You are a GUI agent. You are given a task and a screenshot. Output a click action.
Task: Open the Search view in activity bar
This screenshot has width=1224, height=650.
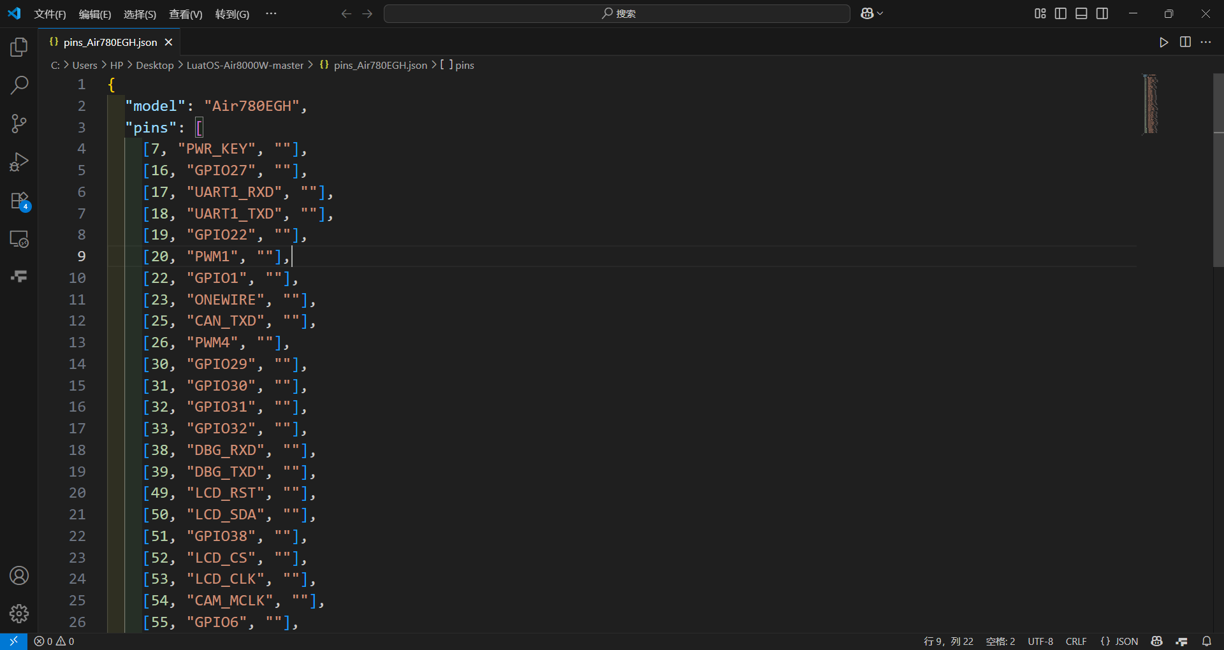19,85
